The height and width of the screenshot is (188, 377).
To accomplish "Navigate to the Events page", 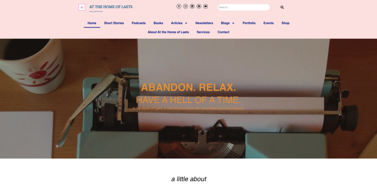I will tap(268, 23).
